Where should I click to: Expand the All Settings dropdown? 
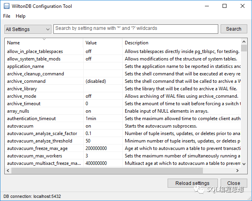click(28, 29)
